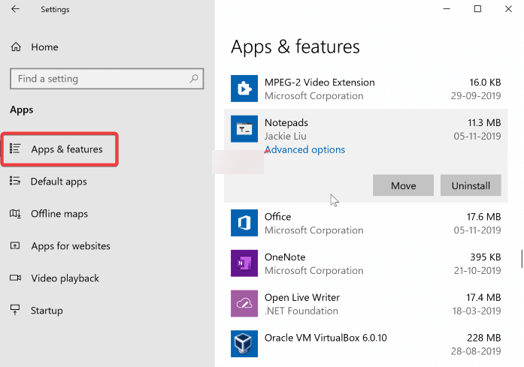Screen dimensions: 524x367
Task: Focus the Find a setting search box
Action: pos(107,79)
